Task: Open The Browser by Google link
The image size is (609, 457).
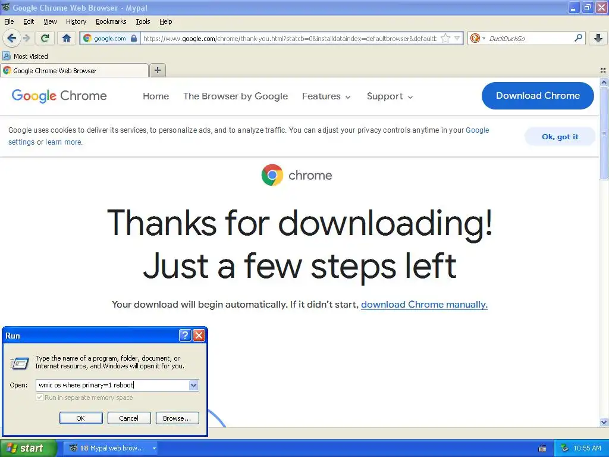Action: [236, 96]
